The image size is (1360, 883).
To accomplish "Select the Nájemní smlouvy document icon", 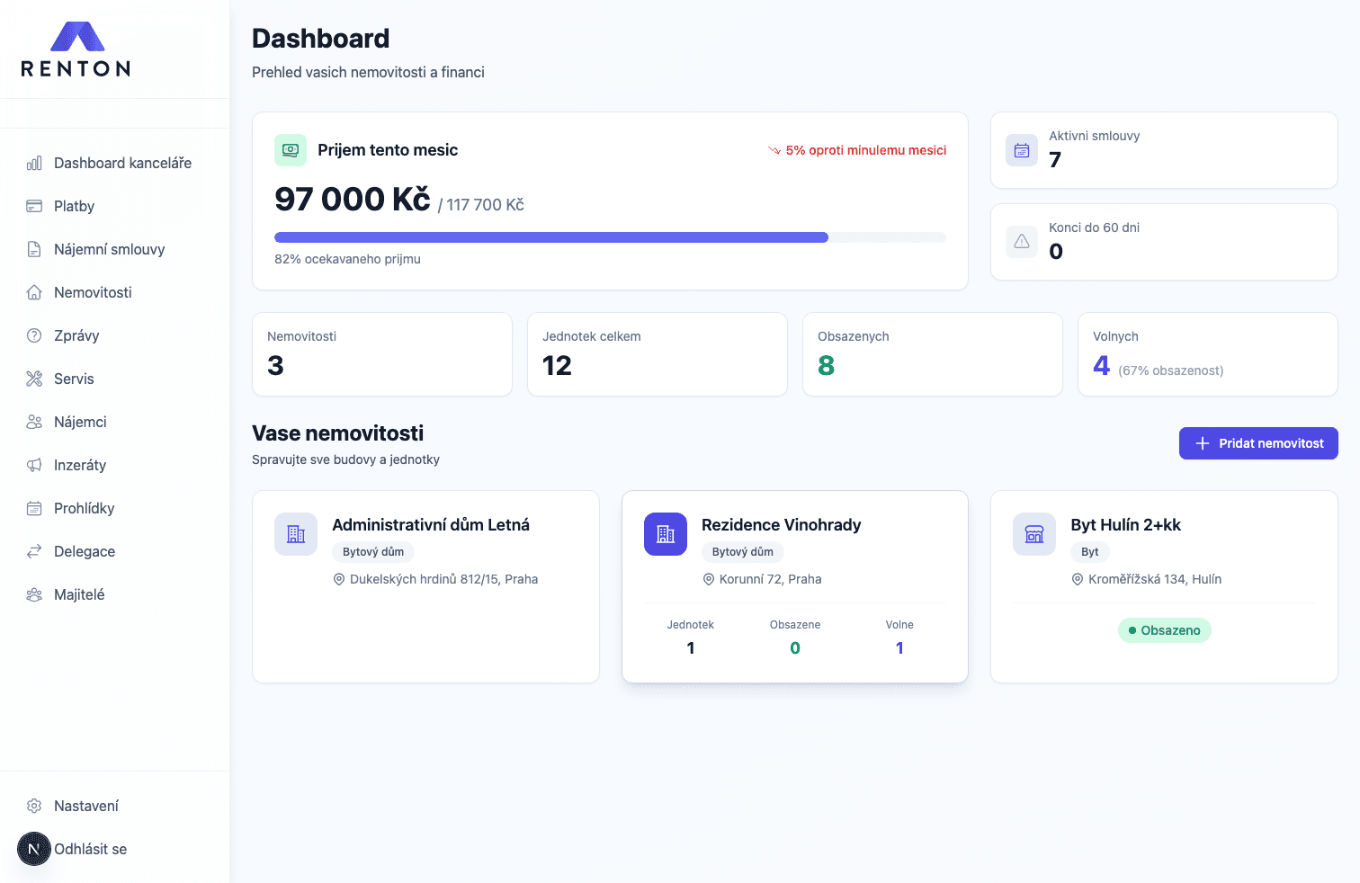I will [33, 249].
